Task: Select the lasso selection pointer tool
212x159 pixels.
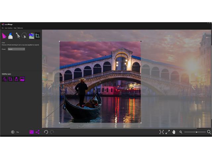Action: pyautogui.click(x=24, y=36)
